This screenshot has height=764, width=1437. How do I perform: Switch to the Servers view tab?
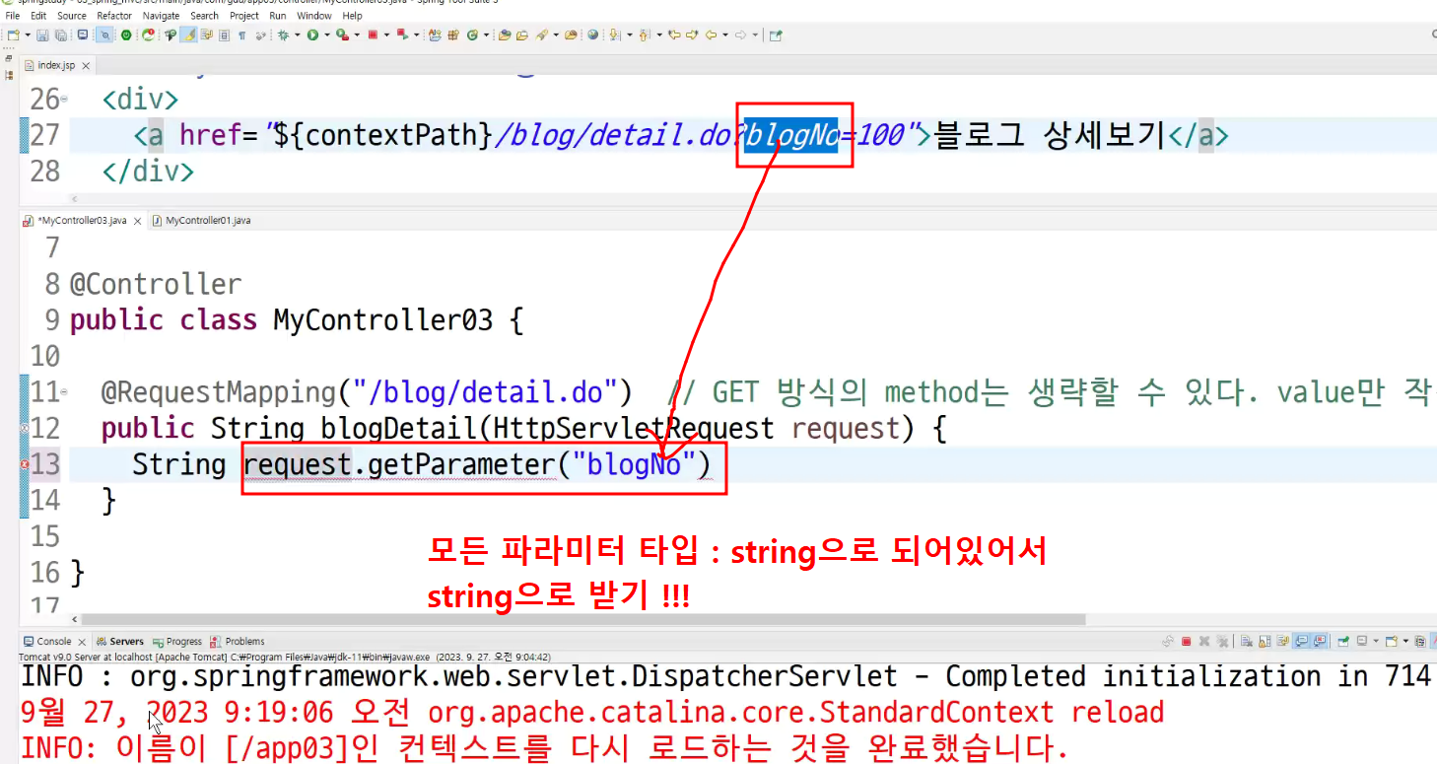(119, 642)
